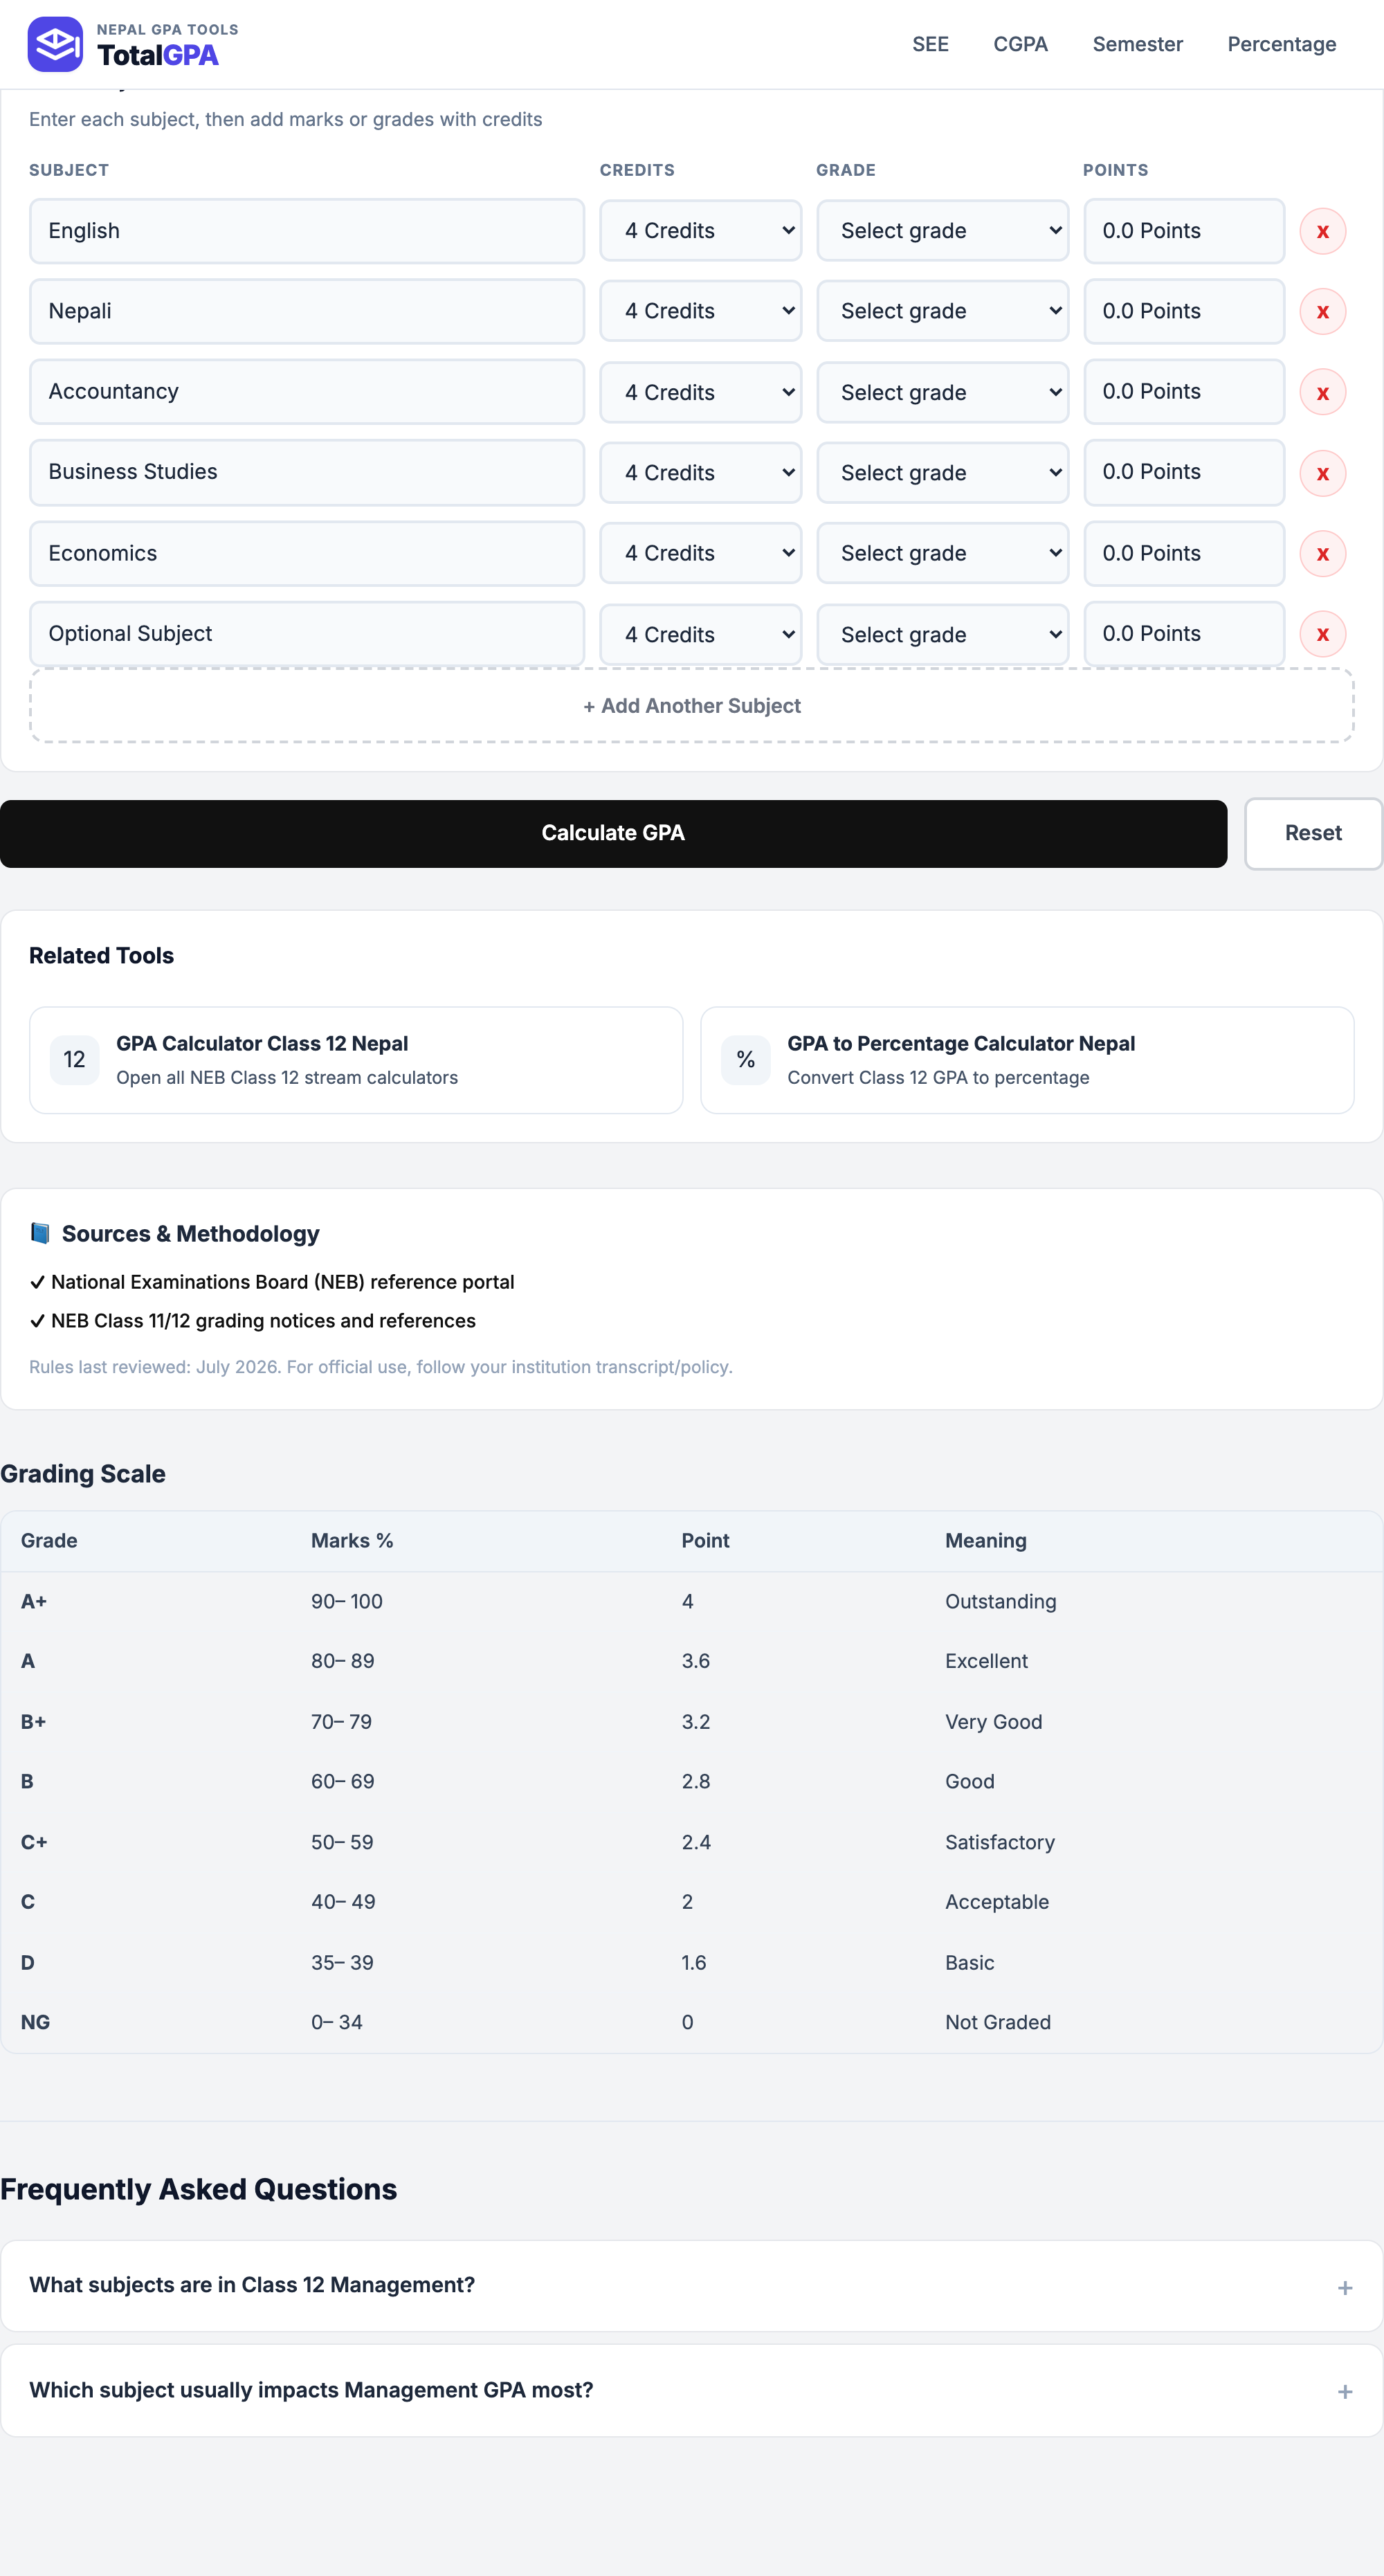The image size is (1384, 2576).
Task: Open National Examinations Board reference portal link
Action: coord(283,1282)
